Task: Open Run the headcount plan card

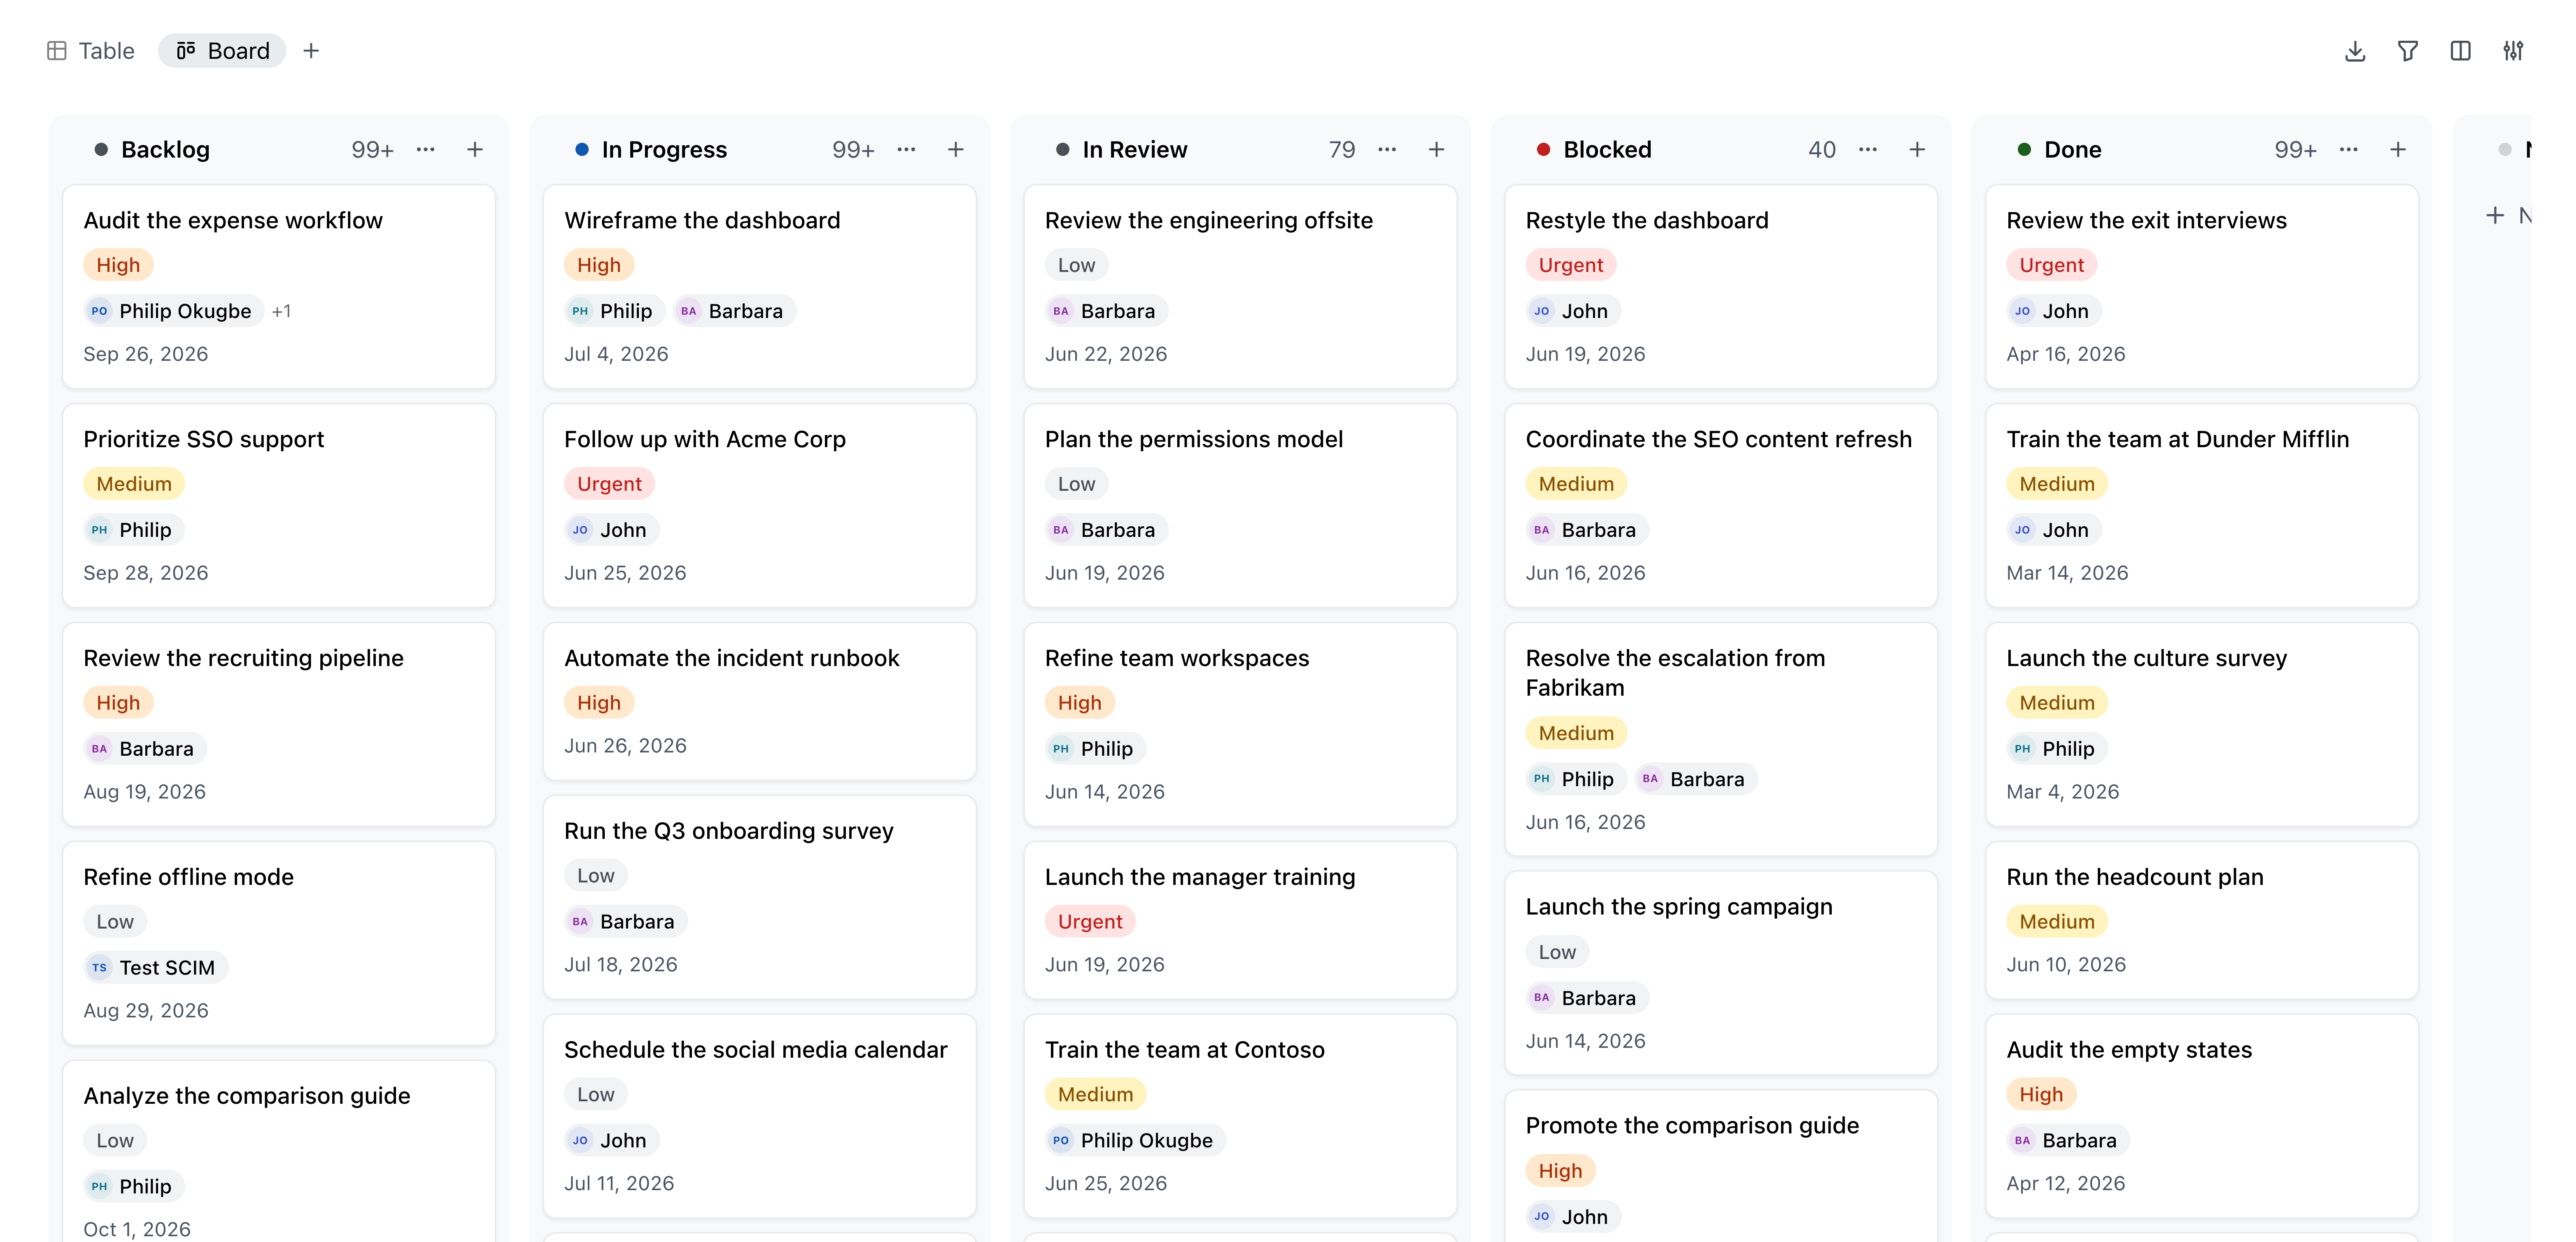Action: click(x=2202, y=920)
